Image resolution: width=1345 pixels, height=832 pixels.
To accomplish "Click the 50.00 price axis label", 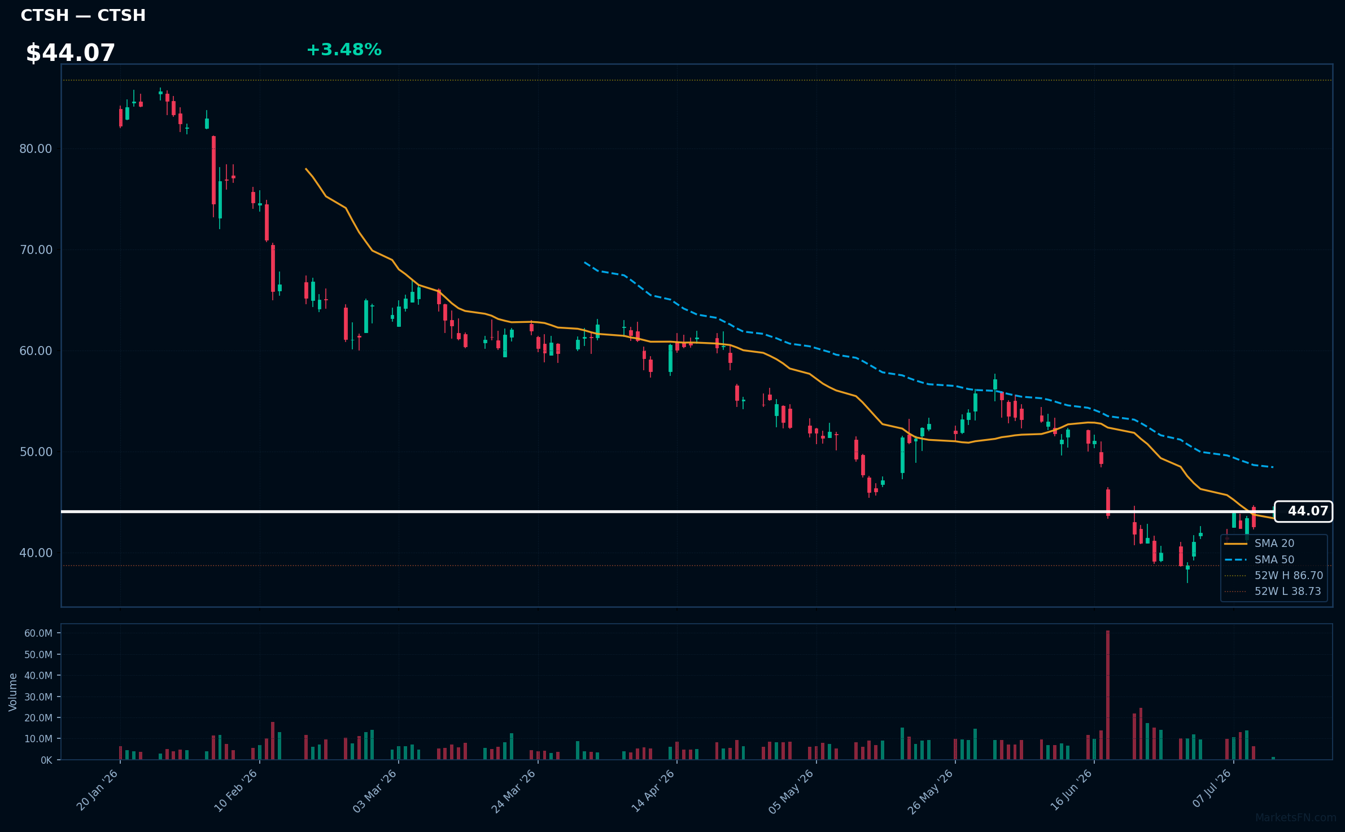I will pos(36,452).
